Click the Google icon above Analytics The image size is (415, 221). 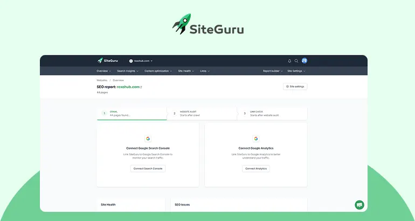[x=256, y=139]
